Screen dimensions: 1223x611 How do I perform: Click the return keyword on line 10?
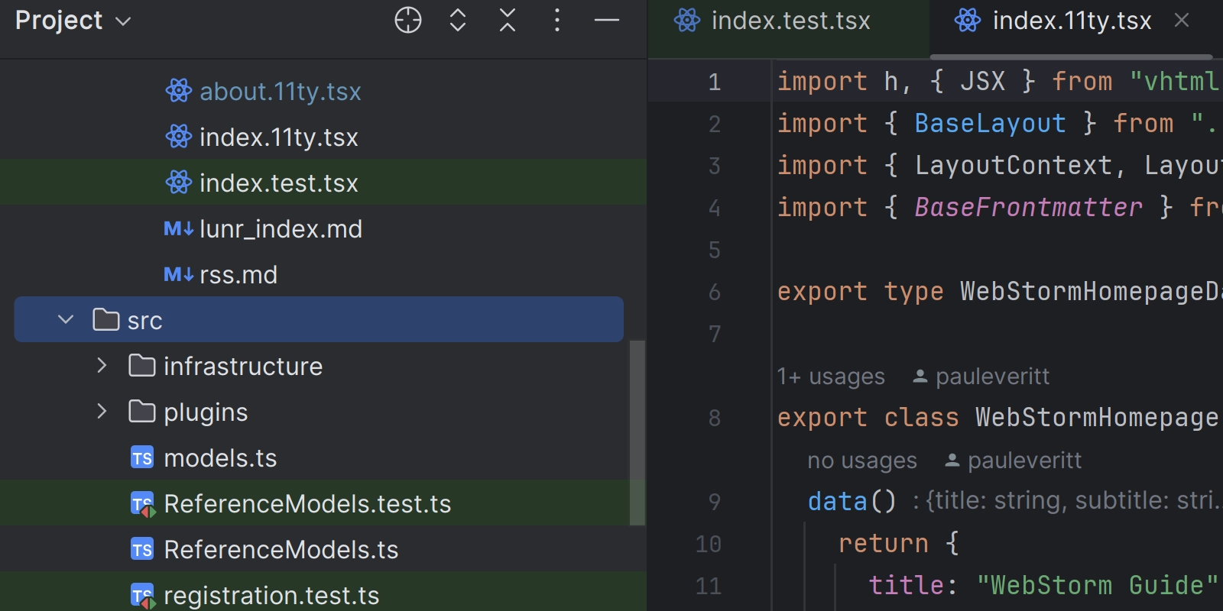pos(883,544)
